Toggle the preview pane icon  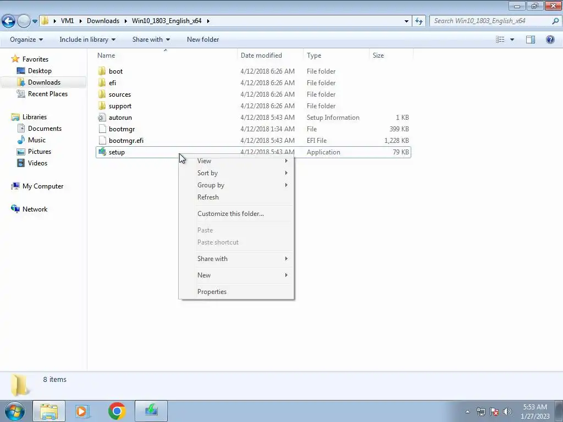531,40
